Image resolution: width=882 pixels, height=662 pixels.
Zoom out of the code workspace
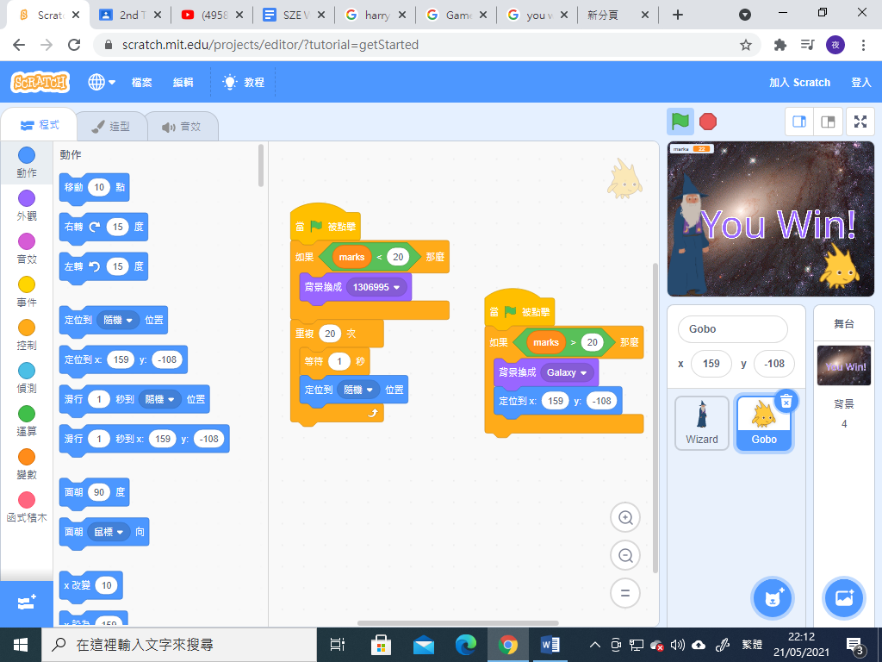tap(625, 555)
